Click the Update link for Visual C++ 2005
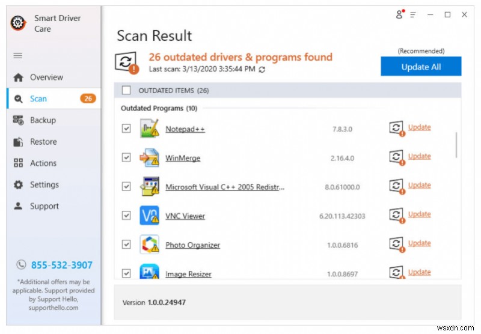 click(419, 186)
